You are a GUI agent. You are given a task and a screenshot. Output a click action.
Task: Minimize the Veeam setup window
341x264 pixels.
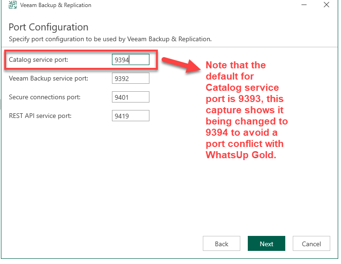coord(304,5)
